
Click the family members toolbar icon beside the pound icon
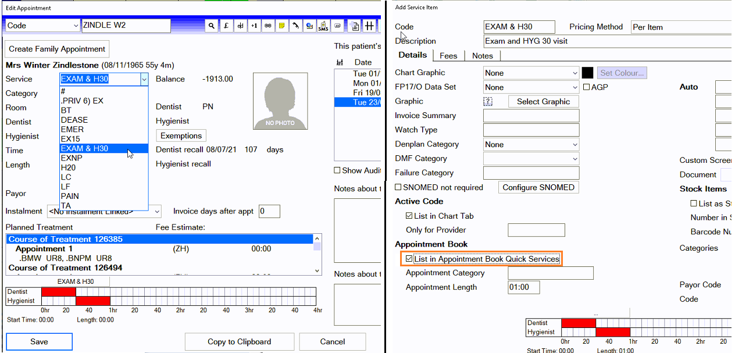point(240,26)
